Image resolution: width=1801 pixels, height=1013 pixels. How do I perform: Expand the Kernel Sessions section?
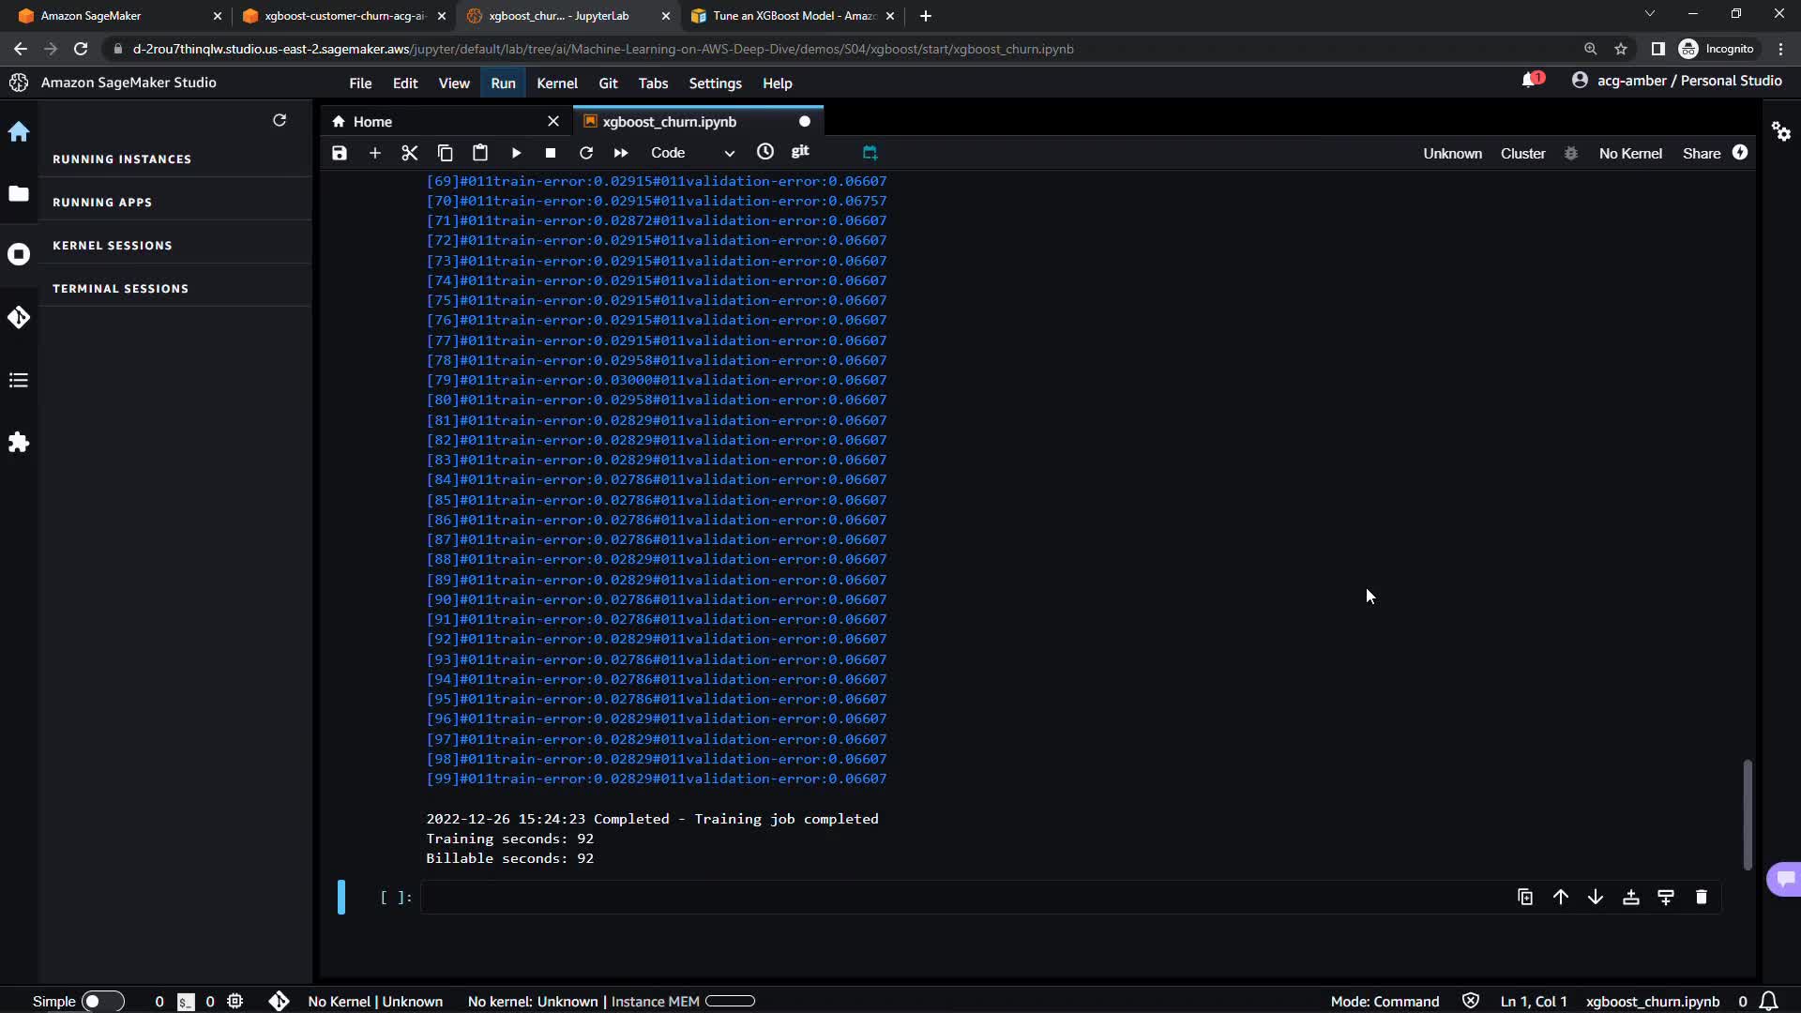point(113,246)
